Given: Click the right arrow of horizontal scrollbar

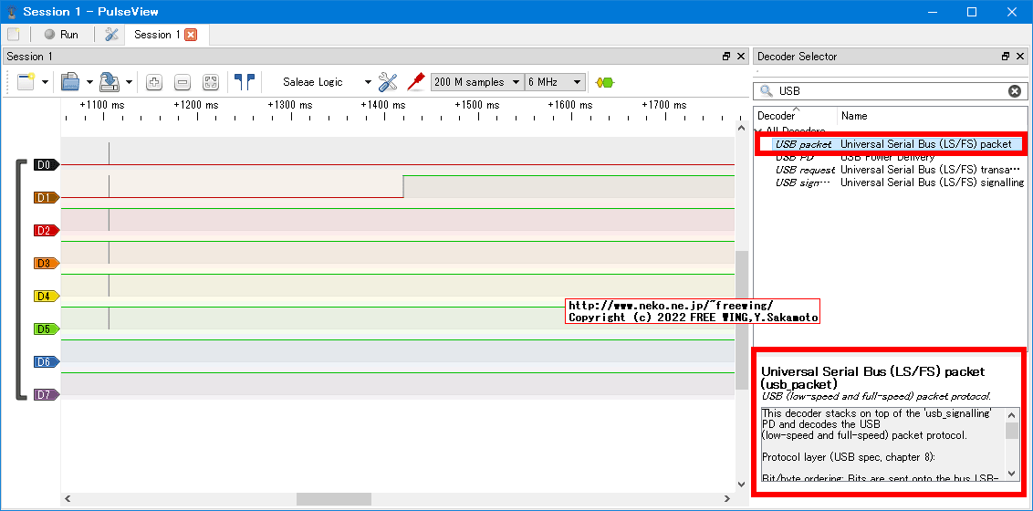Looking at the screenshot, I should coord(728,499).
